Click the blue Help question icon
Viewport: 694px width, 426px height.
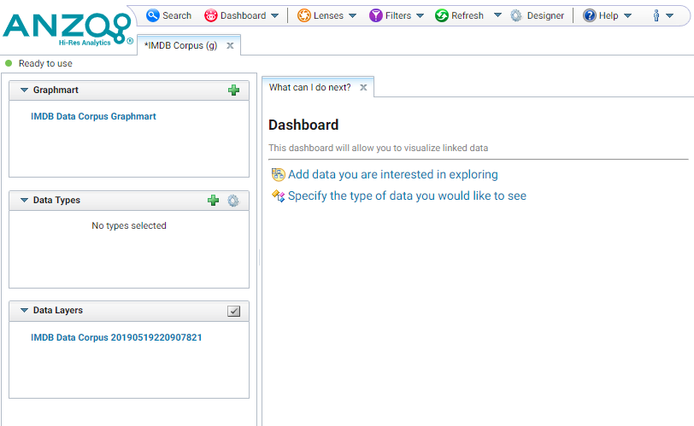coord(590,15)
